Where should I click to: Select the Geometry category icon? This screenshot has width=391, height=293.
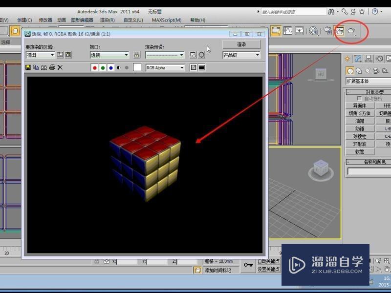point(350,71)
